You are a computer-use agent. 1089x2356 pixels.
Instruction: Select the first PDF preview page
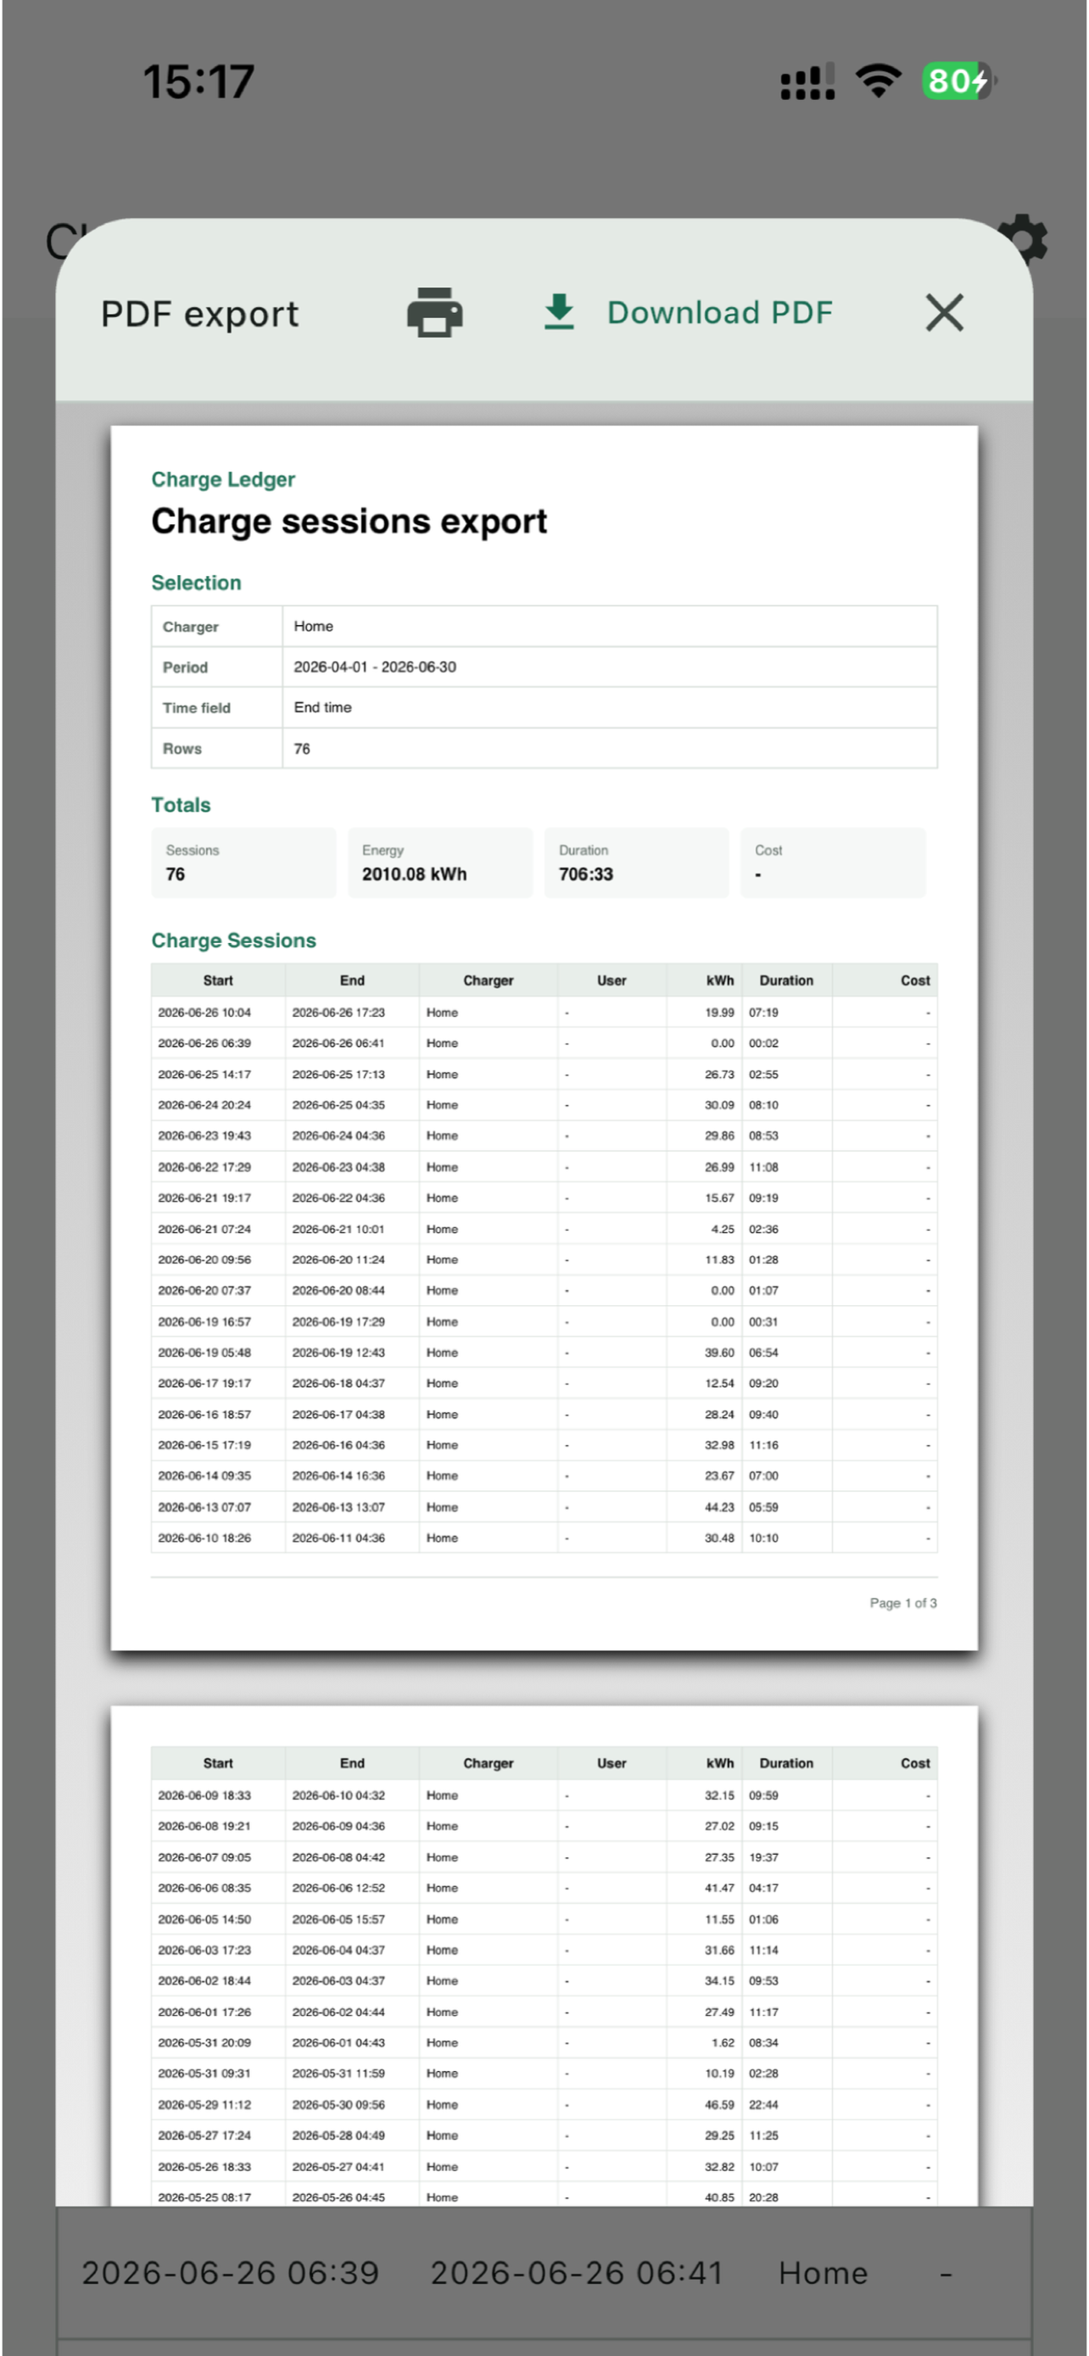pyautogui.click(x=544, y=1037)
